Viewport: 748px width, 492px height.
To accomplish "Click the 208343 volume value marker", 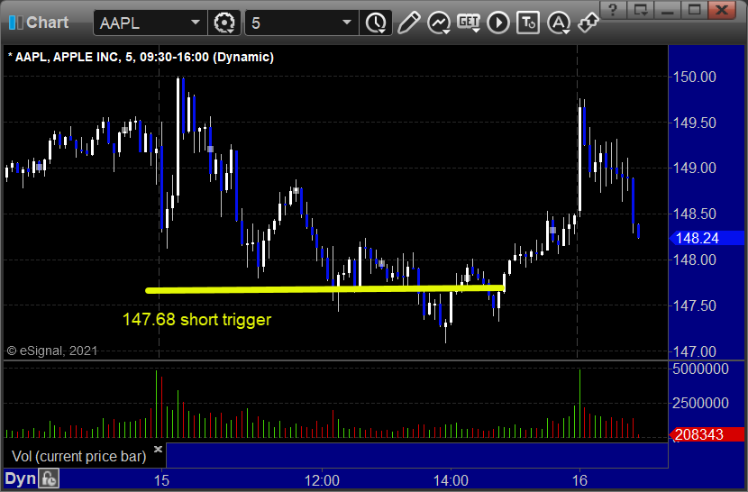I will (x=707, y=434).
